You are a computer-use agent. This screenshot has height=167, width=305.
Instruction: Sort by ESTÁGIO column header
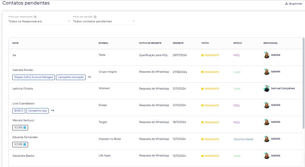click(x=238, y=43)
